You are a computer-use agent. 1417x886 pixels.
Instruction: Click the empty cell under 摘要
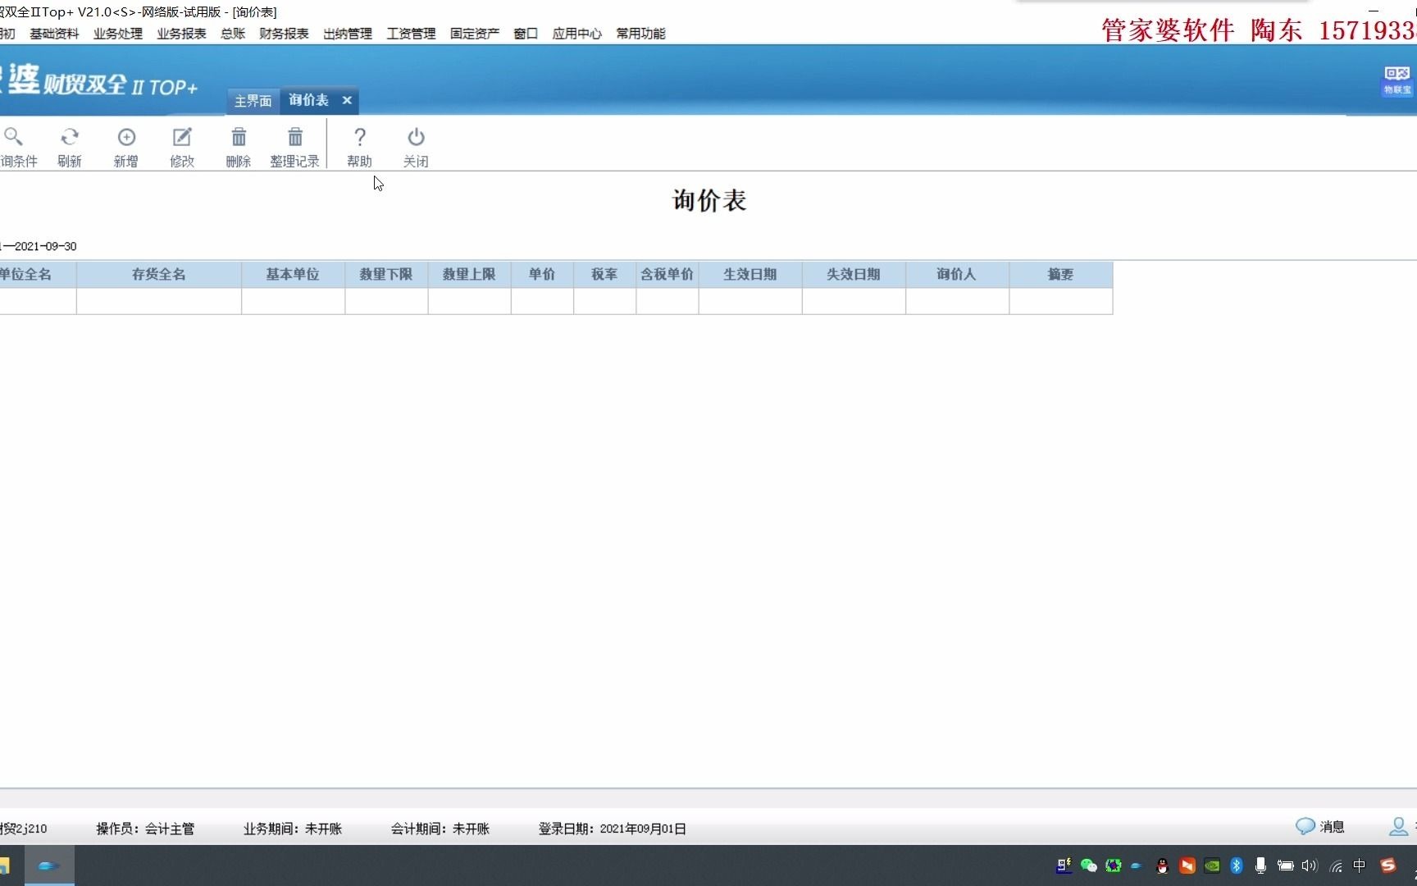[1061, 301]
